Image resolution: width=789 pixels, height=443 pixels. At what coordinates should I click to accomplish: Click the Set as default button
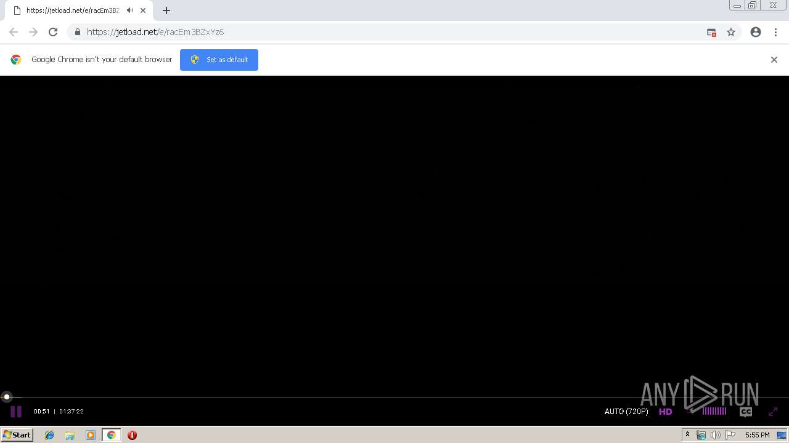tap(219, 60)
